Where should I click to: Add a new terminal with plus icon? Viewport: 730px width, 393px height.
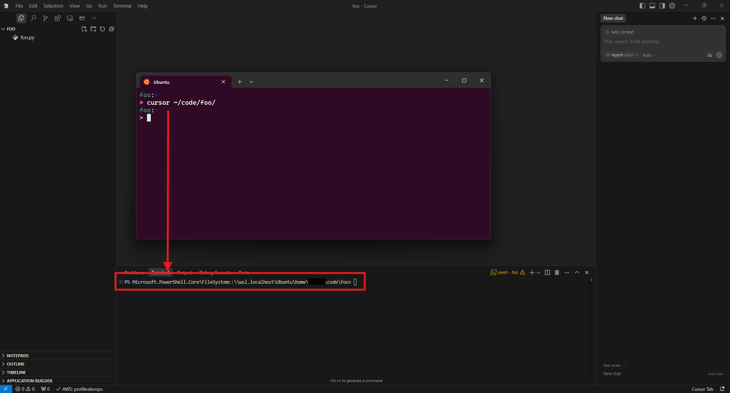(x=532, y=272)
